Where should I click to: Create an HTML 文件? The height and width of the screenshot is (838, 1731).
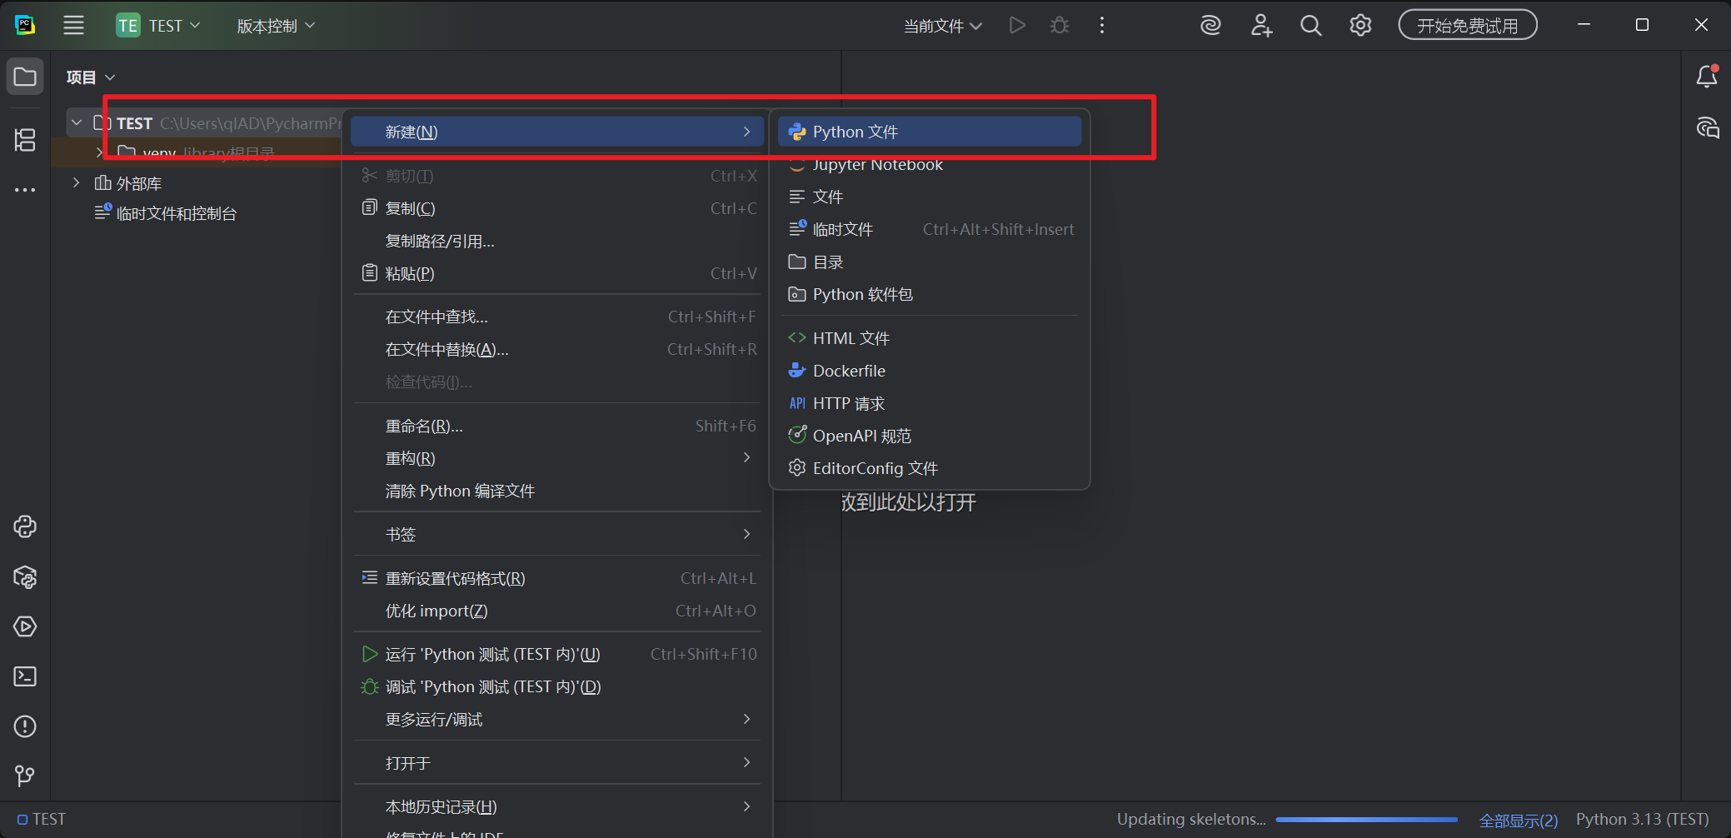coord(930,338)
